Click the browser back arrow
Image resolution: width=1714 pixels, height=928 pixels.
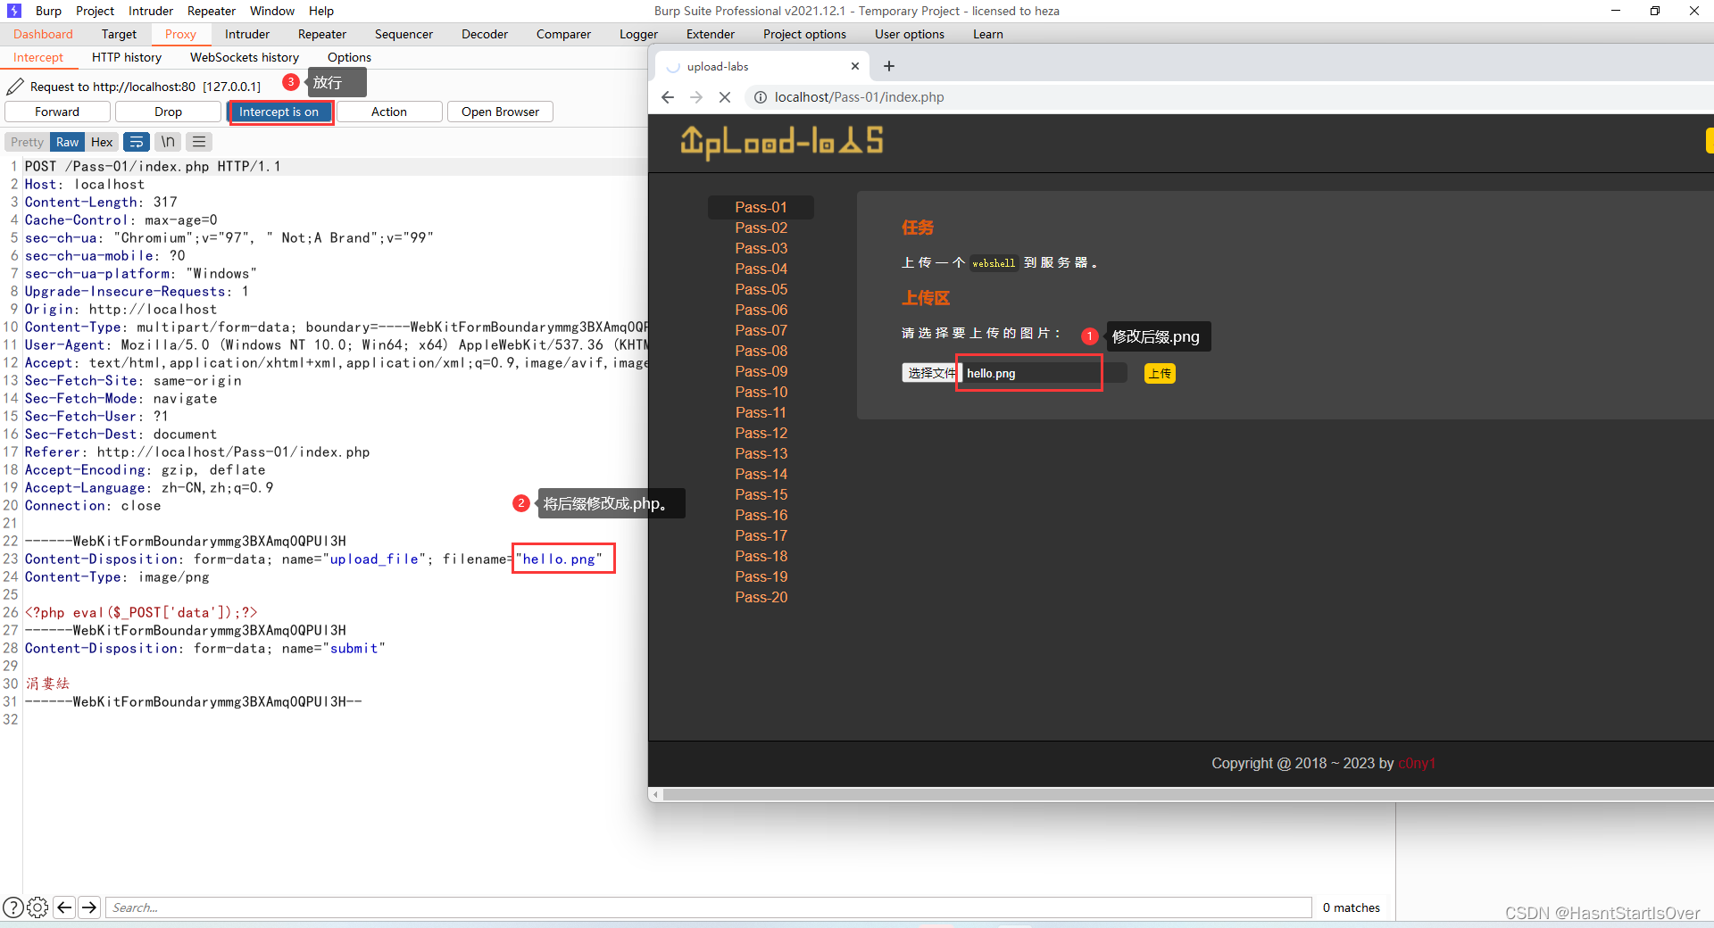click(668, 97)
